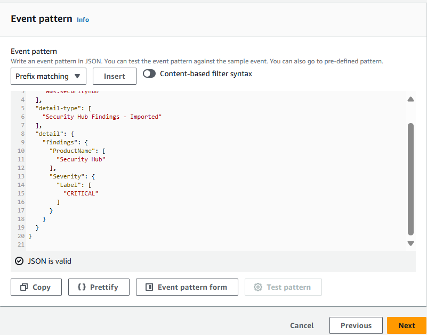Place cursor on empty line 21

[215, 244]
